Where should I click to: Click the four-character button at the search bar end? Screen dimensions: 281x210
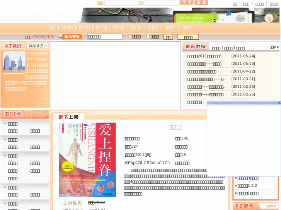pyautogui.click(x=188, y=37)
